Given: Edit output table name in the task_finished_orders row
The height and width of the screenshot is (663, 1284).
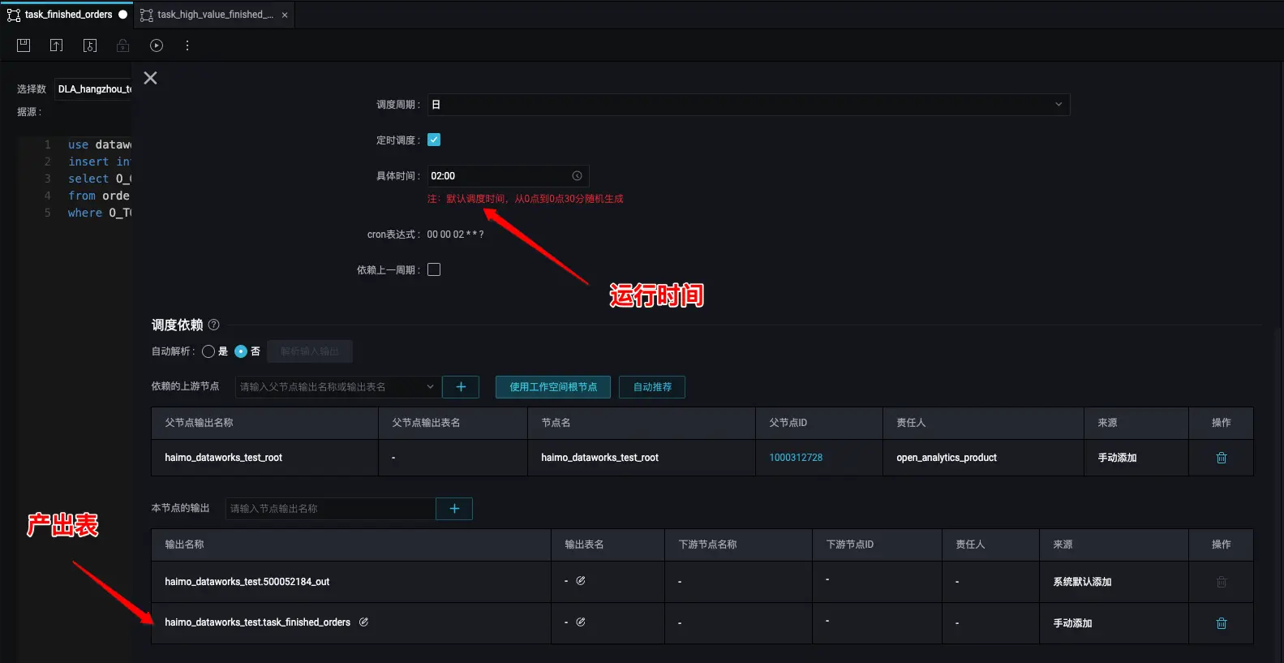Looking at the screenshot, I should [x=581, y=622].
